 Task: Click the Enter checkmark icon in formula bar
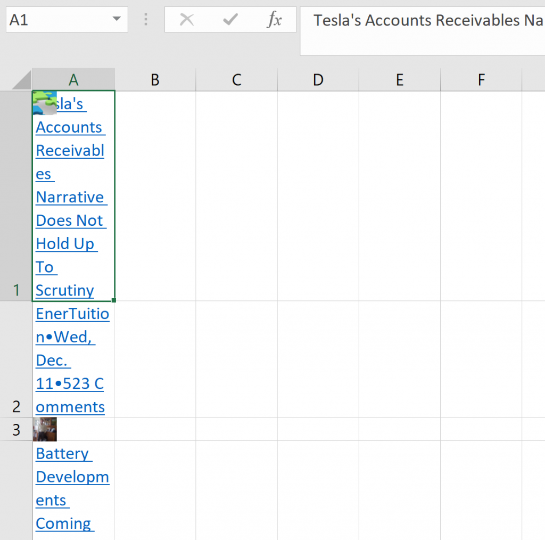pos(230,20)
